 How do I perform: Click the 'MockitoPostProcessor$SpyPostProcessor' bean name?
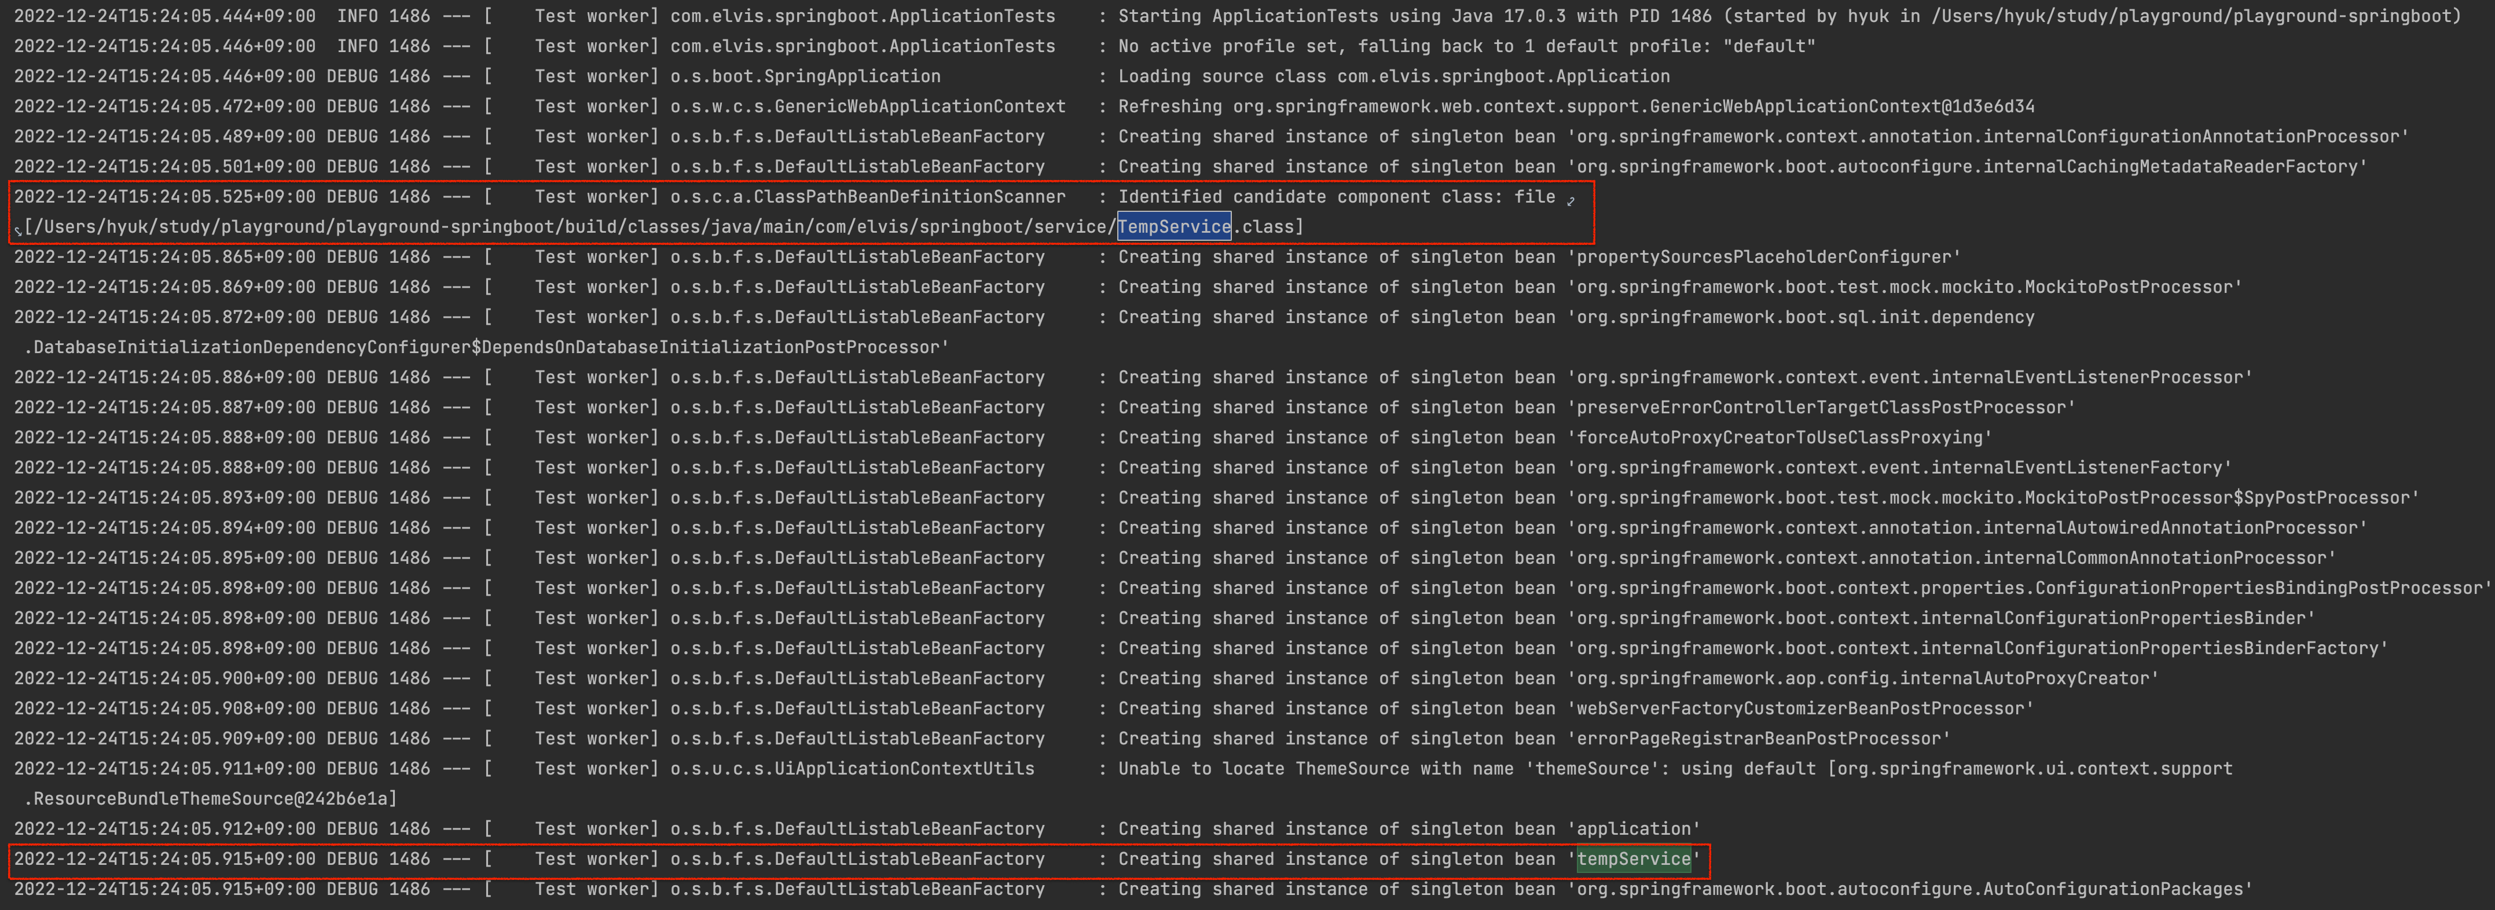point(2217,498)
